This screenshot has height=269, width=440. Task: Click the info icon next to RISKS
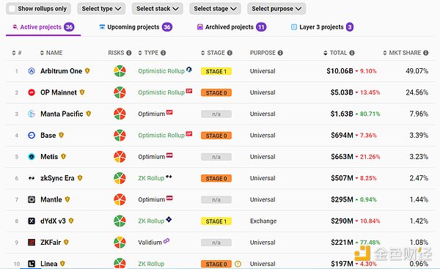click(129, 53)
